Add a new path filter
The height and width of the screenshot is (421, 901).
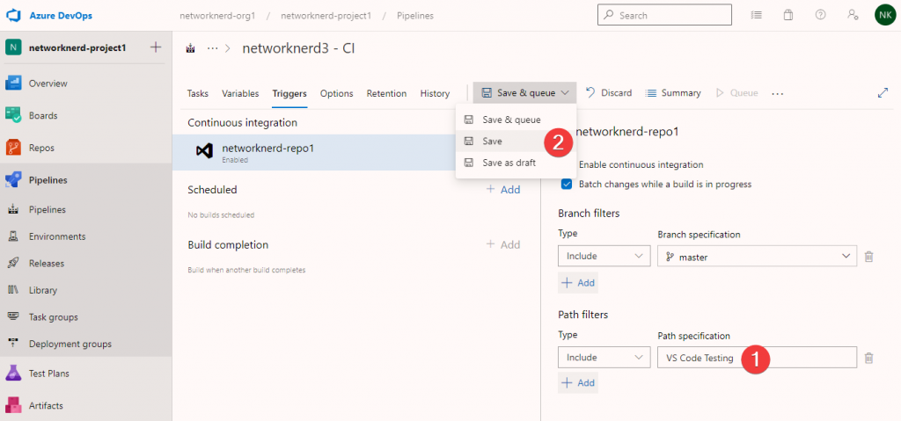(578, 382)
